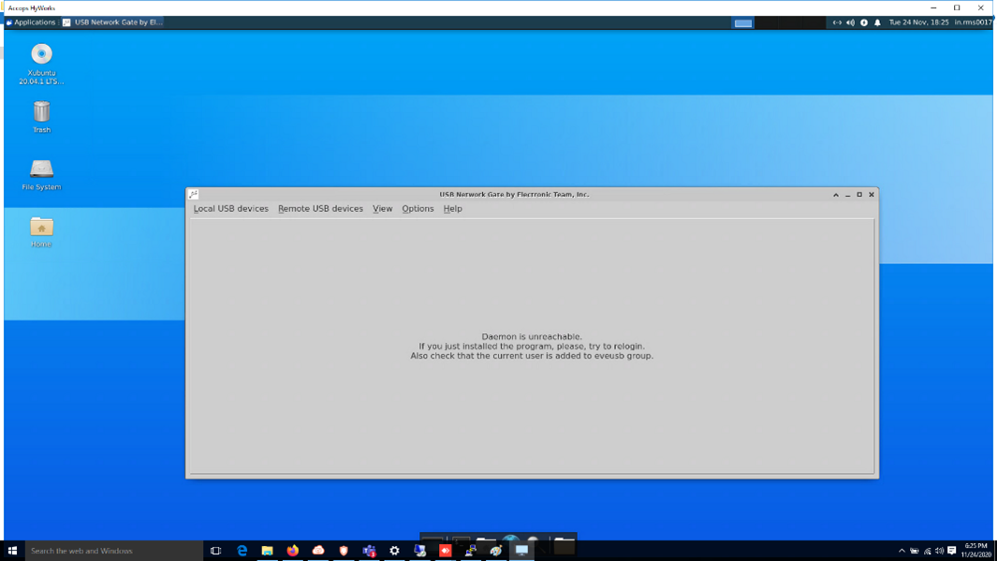The height and width of the screenshot is (561, 997).
Task: Open Microsoft Edge from the Windows taskbar
Action: click(x=242, y=551)
